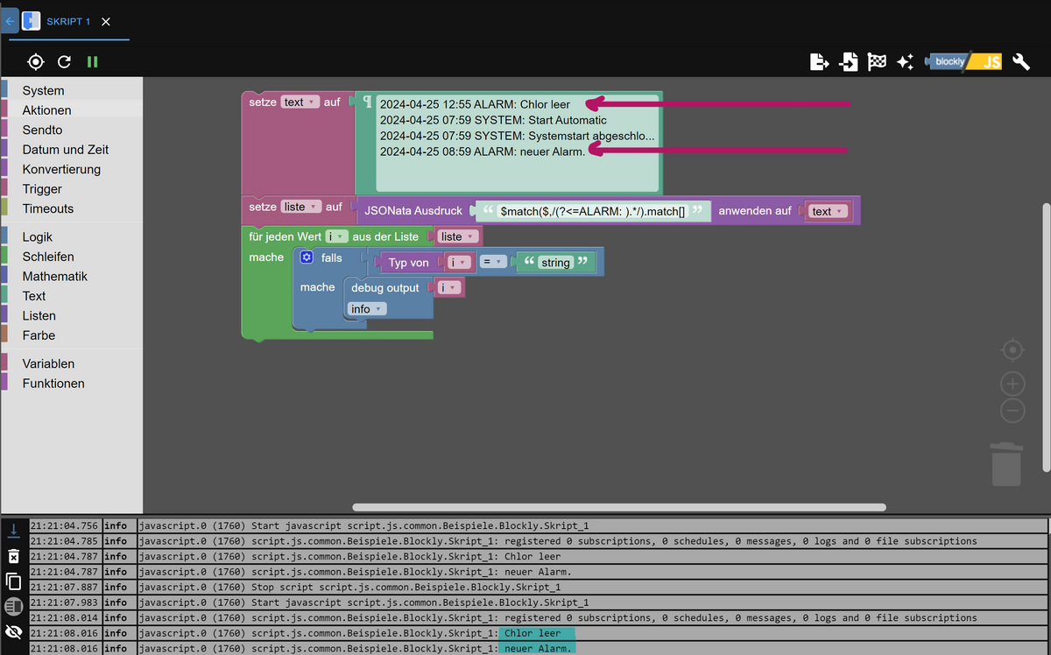This screenshot has height=655, width=1051.
Task: Click log timestamp 21:21:04.756
Action: tap(64, 525)
